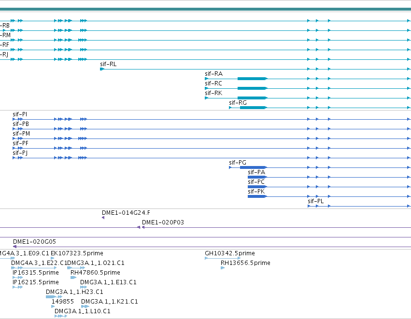Viewport: 411px width, 319px height.
Task: Select the EK107323.5prime EST label
Action: point(77,253)
